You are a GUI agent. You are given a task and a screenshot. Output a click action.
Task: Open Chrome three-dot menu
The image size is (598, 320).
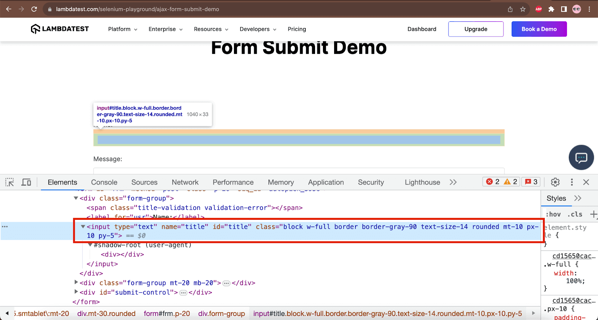[x=589, y=9]
